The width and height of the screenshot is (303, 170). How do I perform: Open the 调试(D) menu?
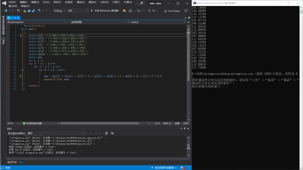pos(81,2)
